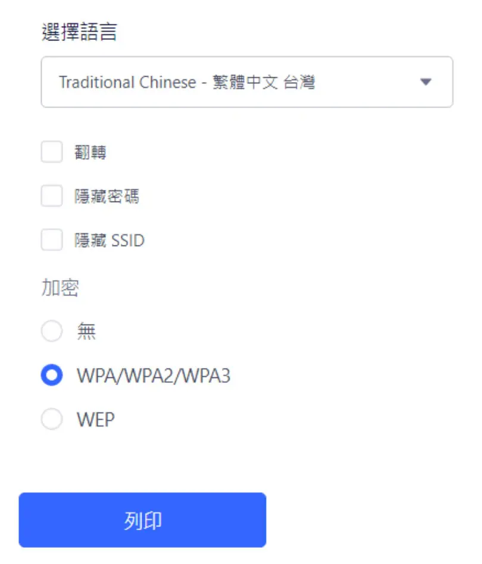Tick the 隱藏密碼 checkbox
The height and width of the screenshot is (564, 482).
52,196
